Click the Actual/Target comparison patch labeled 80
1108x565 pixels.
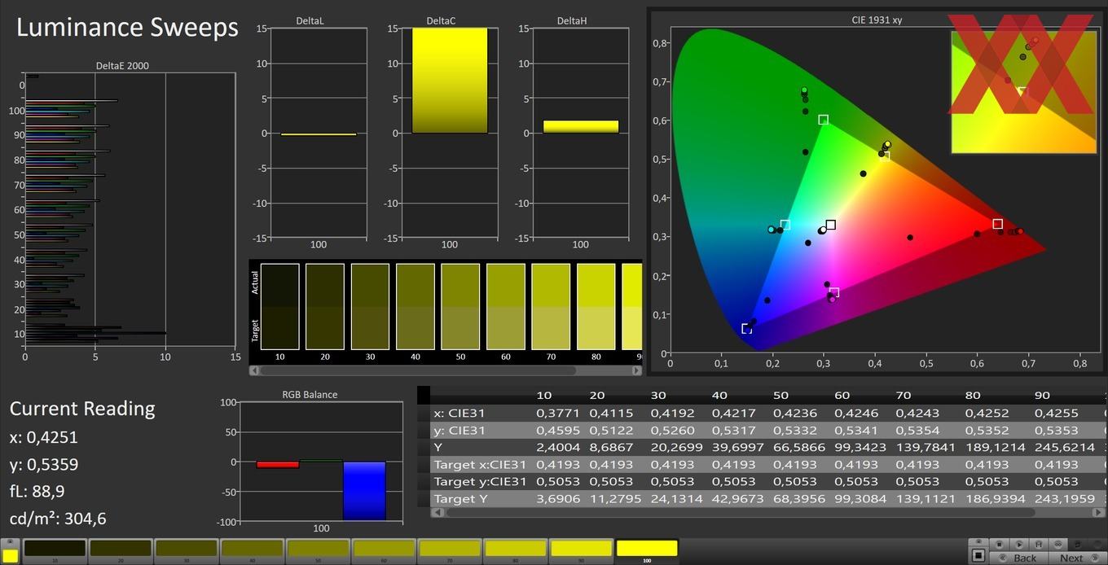[596, 307]
